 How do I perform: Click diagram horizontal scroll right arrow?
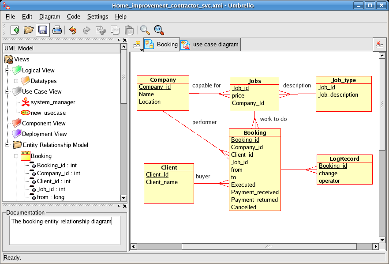click(376, 246)
